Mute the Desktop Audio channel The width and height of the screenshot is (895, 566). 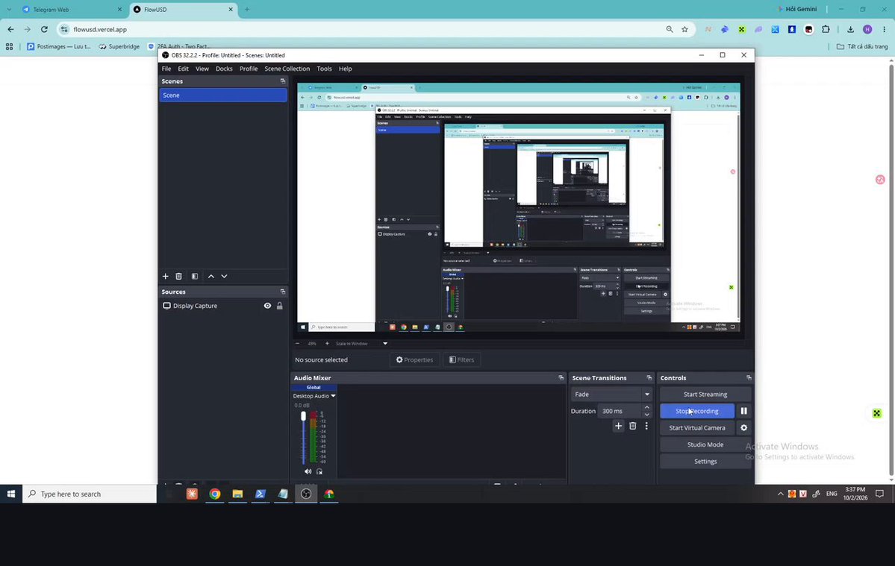coord(308,471)
